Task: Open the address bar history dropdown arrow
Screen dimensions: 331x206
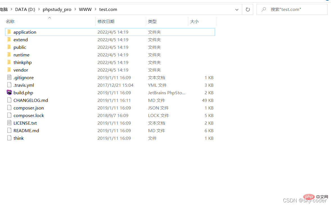Action: click(237, 10)
